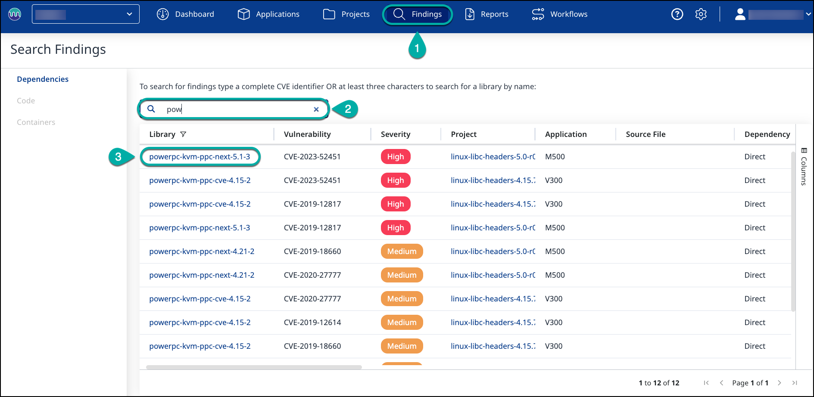The width and height of the screenshot is (814, 397).
Task: Open powerpc-kvm-ppc-cve-4.15-2 for CVE-2019-12817
Action: [200, 204]
